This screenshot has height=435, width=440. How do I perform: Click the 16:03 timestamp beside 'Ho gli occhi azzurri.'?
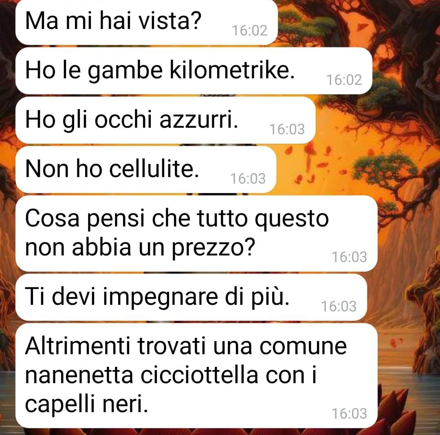[287, 129]
